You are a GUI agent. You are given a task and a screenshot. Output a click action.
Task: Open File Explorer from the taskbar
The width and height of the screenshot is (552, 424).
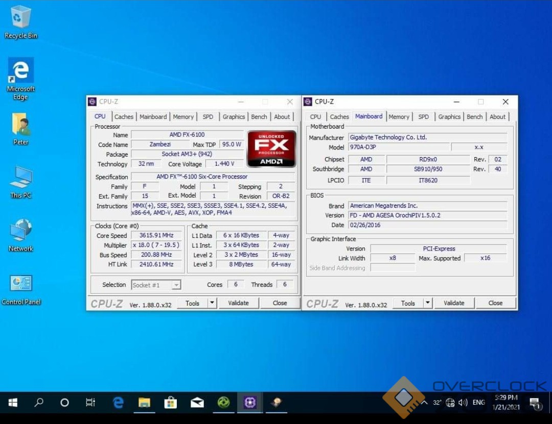coord(144,403)
